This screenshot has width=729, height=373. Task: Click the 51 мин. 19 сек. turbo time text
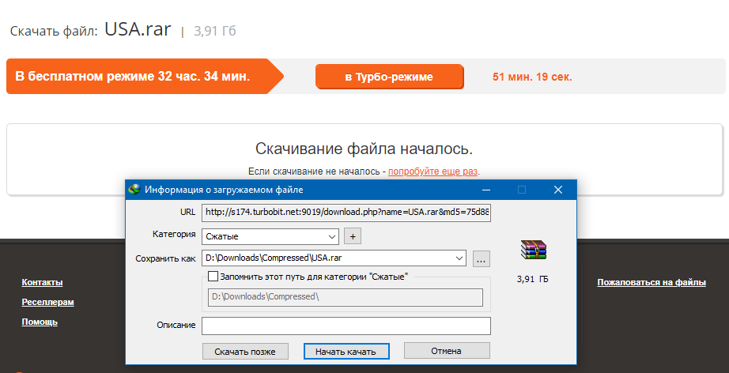532,77
